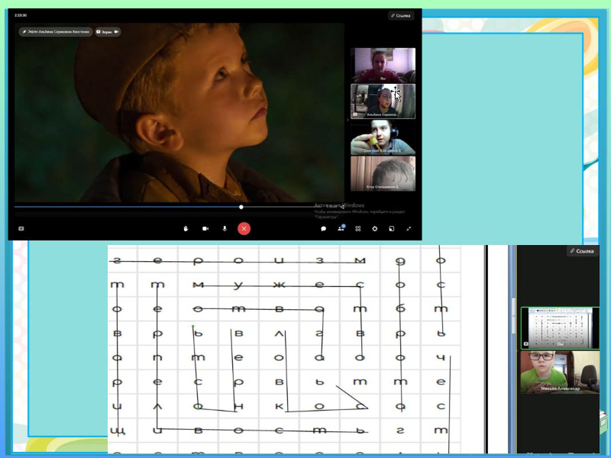The image size is (611, 458).
Task: Copy the call link via top 'Ссылка' button
Action: click(400, 15)
